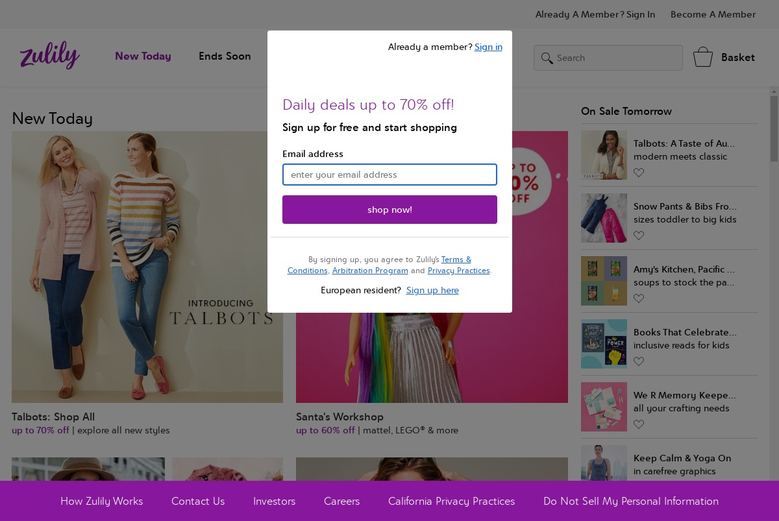Click Sign in link in popup

[x=488, y=47]
